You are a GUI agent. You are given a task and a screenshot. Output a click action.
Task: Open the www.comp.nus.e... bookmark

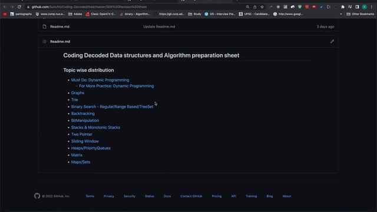(x=50, y=14)
